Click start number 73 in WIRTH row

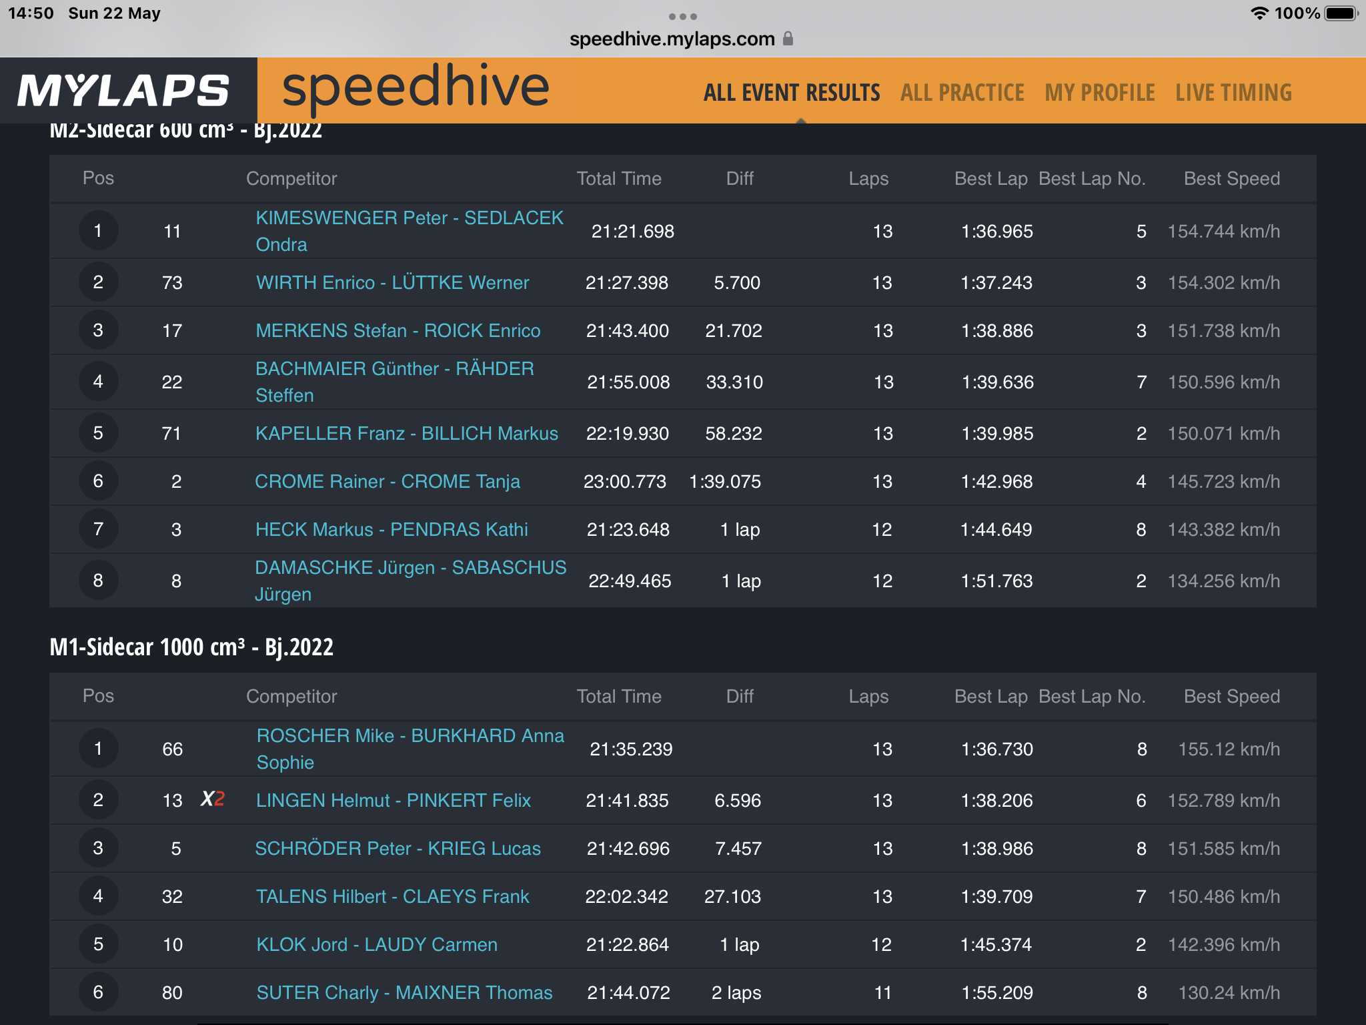click(172, 282)
